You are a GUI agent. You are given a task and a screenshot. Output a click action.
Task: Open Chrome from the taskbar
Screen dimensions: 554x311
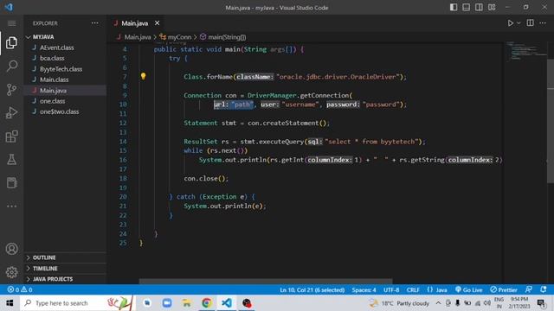pos(207,303)
